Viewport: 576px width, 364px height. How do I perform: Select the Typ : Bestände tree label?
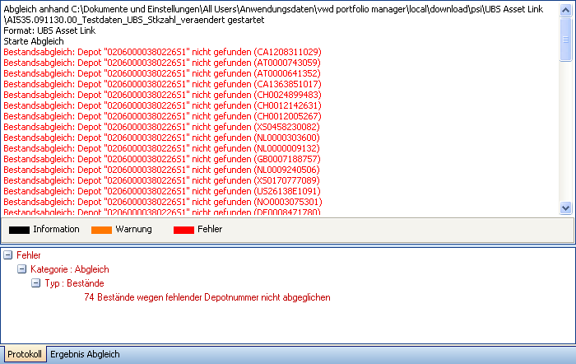pos(74,283)
